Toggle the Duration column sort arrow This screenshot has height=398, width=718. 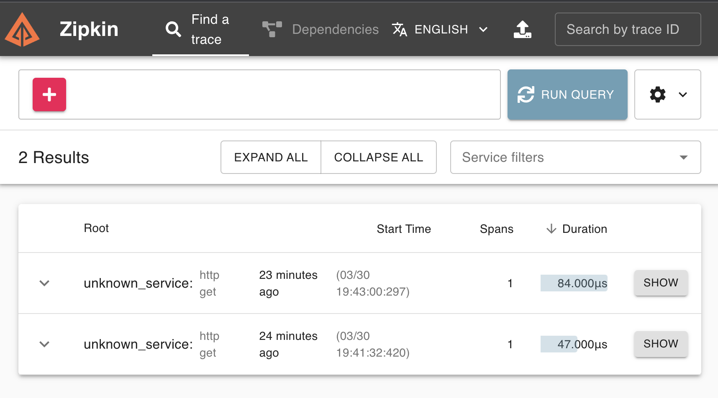pos(550,229)
